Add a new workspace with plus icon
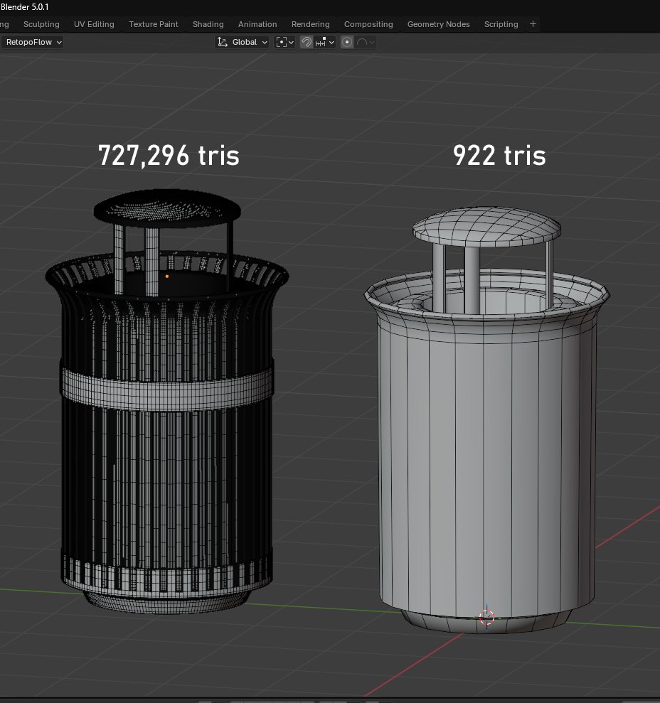 pyautogui.click(x=533, y=24)
